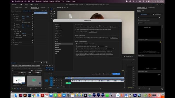This screenshot has height=98, width=175.
Task: Expand the Panner effect
Action: [x=12, y=45]
